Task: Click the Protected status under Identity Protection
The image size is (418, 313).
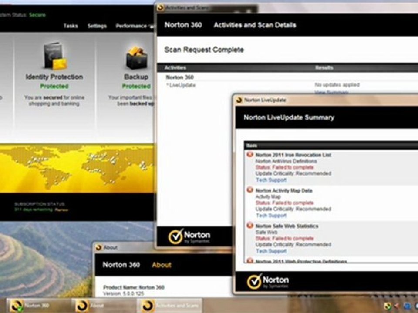Action: 54,86
